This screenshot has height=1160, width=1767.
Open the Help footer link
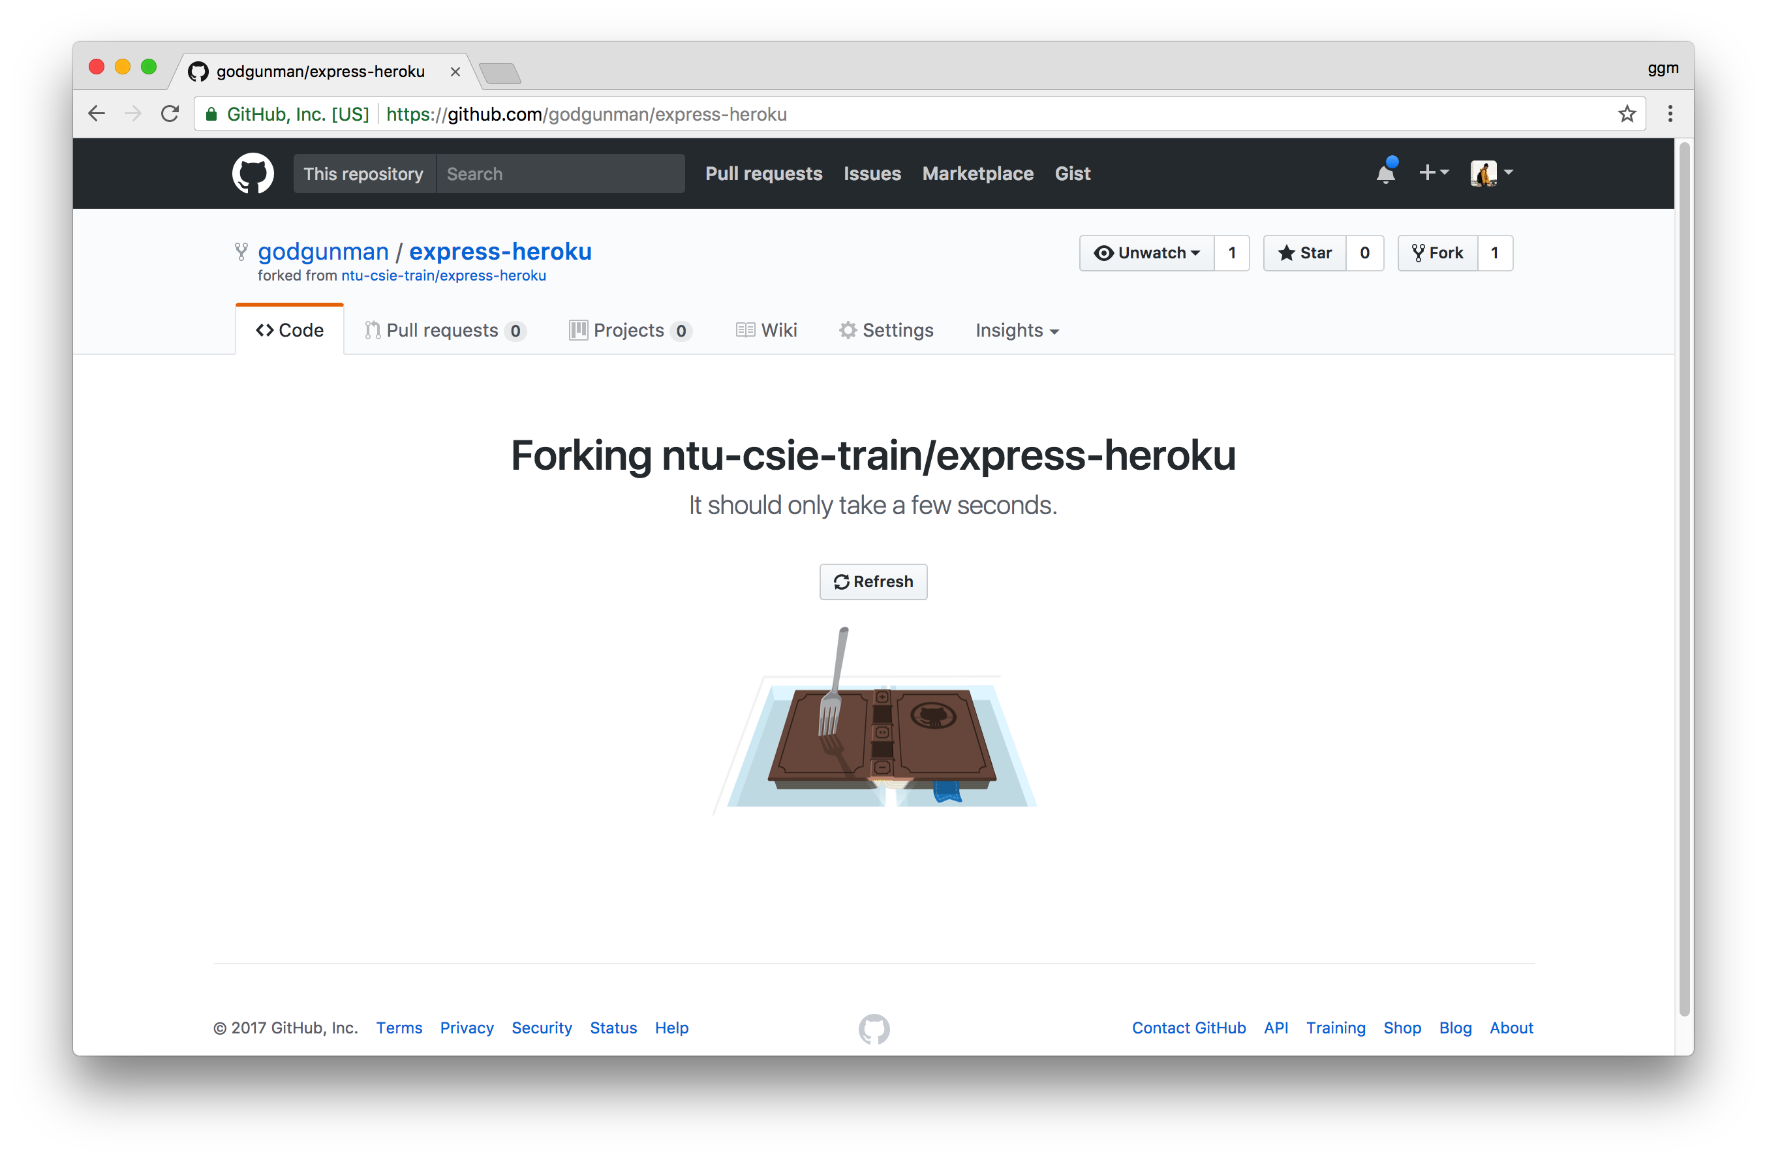671,1028
